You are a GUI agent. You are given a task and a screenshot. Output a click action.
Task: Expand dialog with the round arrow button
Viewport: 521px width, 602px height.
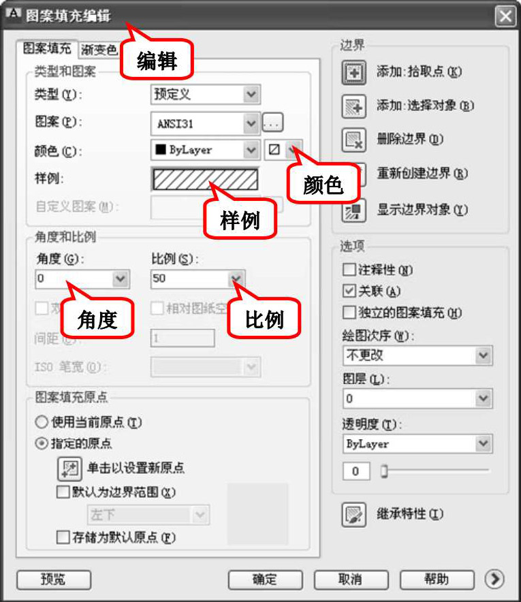click(494, 579)
